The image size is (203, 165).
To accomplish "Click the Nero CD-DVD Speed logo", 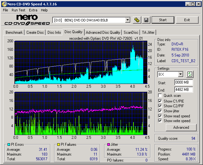I will (27, 20).
